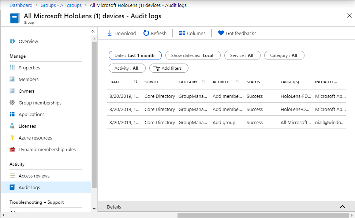This screenshot has width=355, height=218.
Task: Click the Access reviews checklist icon
Action: [12, 176]
